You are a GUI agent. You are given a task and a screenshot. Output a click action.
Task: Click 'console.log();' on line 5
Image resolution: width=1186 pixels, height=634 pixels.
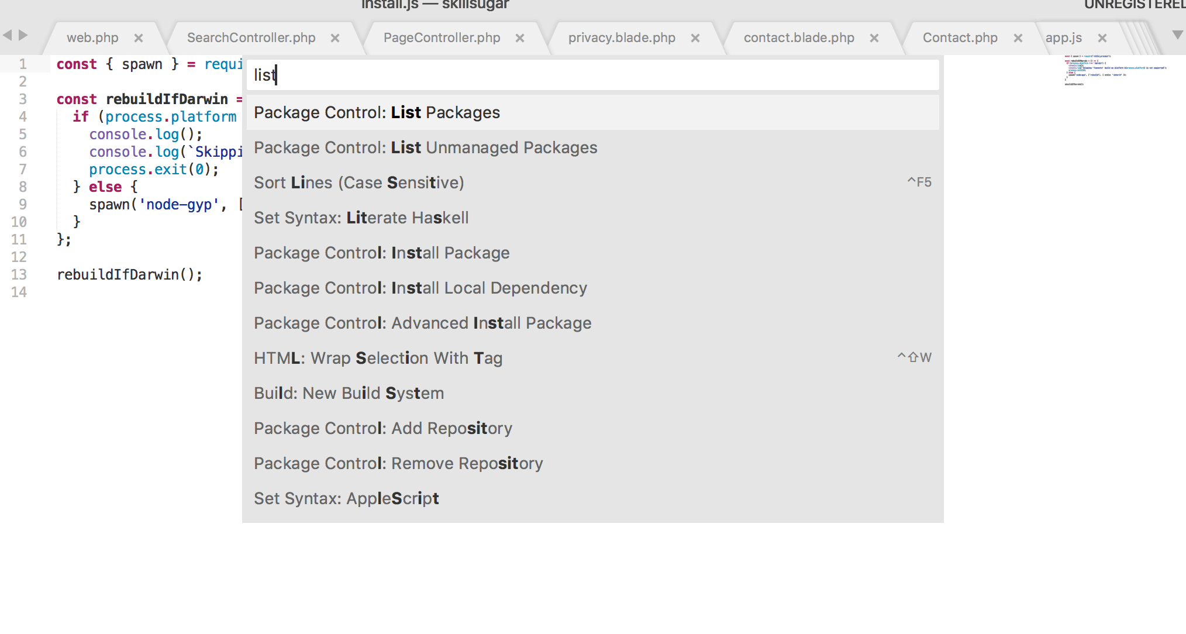[146, 135]
